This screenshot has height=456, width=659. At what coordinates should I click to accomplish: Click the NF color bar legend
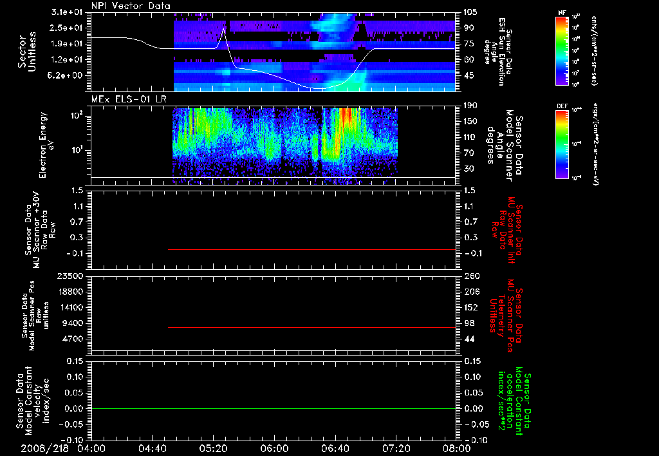[x=562, y=51]
